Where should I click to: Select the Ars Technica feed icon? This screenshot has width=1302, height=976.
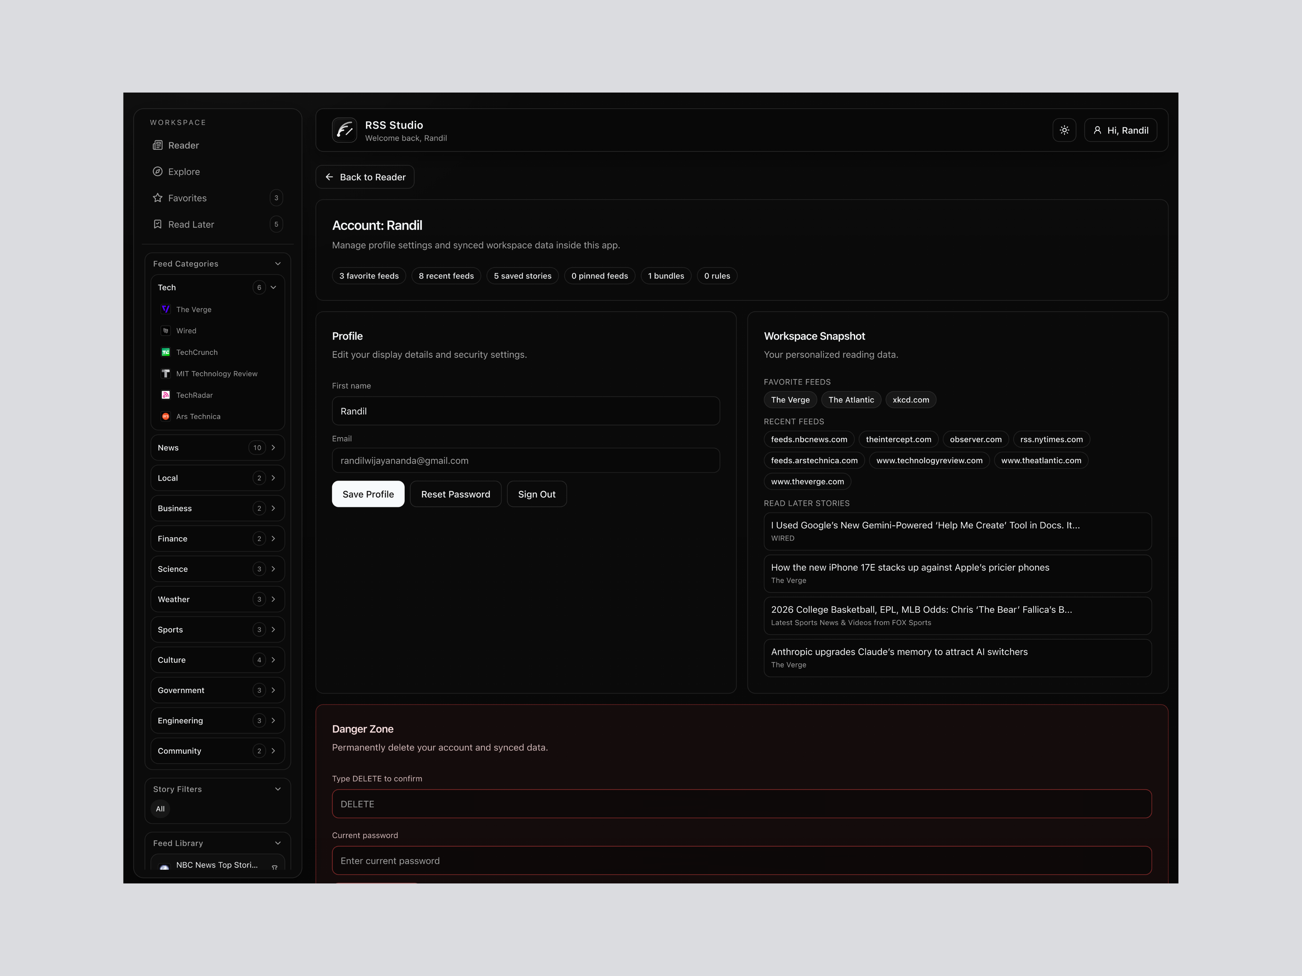[x=166, y=416]
